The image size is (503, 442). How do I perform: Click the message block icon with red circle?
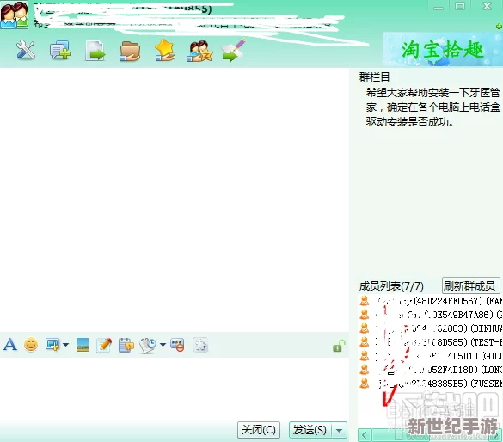(x=177, y=345)
